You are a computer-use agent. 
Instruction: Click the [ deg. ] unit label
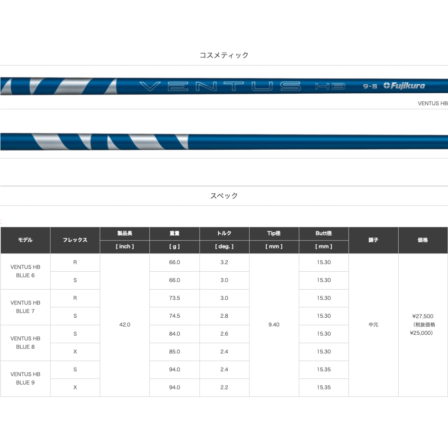pyautogui.click(x=224, y=246)
